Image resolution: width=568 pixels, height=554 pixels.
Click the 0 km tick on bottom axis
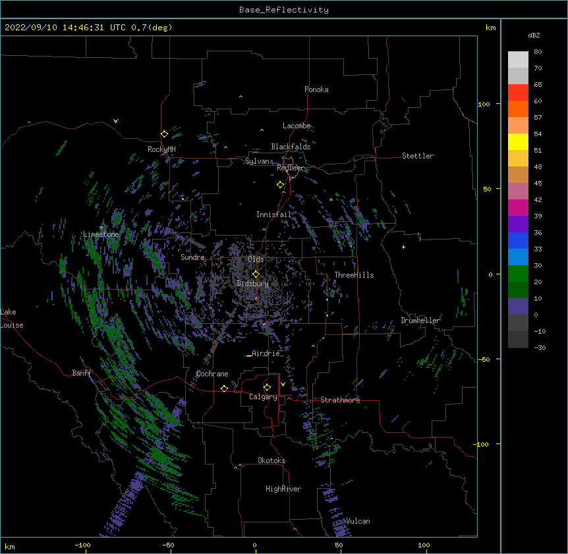click(x=254, y=545)
